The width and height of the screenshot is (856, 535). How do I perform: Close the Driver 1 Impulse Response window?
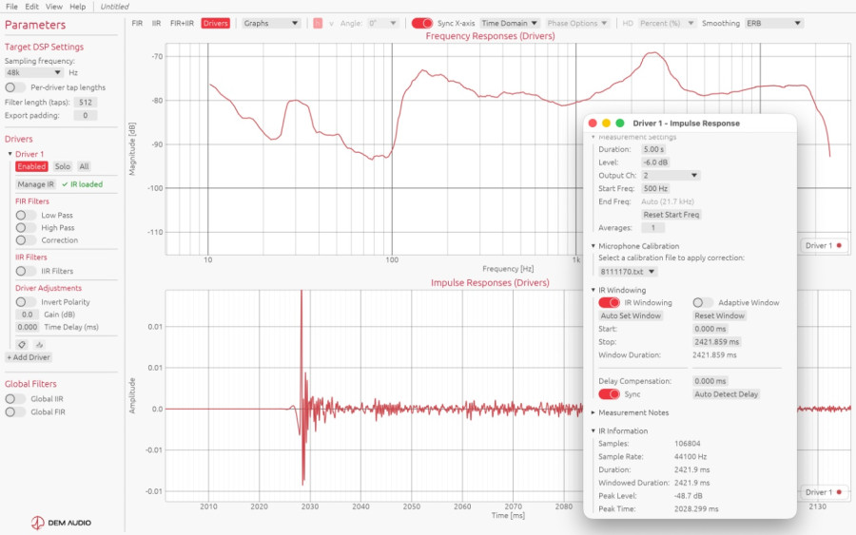[x=593, y=124]
